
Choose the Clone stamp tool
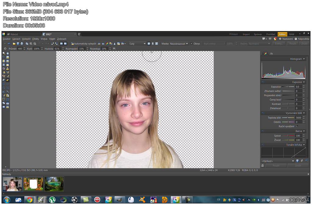pyautogui.click(x=8, y=69)
